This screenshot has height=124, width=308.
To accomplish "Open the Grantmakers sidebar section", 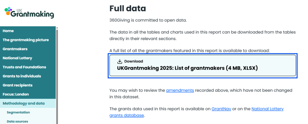I will [15, 49].
